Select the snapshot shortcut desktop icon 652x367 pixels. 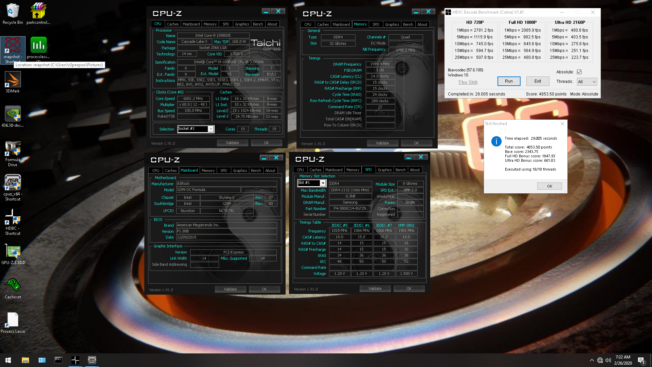pyautogui.click(x=13, y=50)
